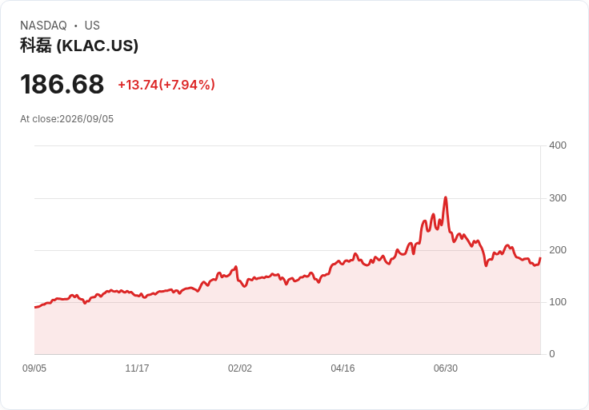Screen dimensions: 589x410
Task: Click the chart's highest peak near 300
Action: click(446, 197)
